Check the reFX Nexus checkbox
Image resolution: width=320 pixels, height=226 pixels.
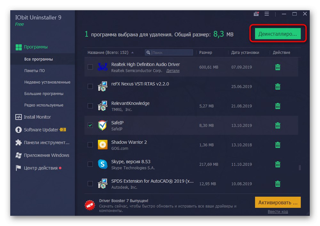(90, 86)
